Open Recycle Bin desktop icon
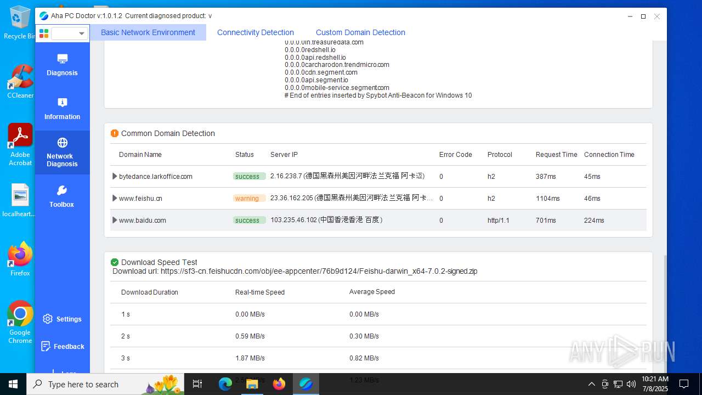This screenshot has width=702, height=395. pyautogui.click(x=20, y=22)
